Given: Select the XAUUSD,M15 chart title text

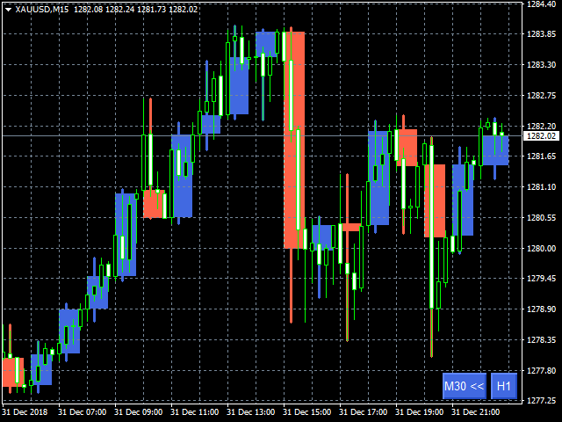Looking at the screenshot, I should [42, 10].
